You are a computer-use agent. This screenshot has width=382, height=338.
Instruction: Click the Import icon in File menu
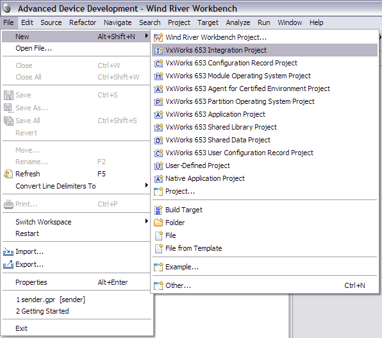tap(8, 251)
